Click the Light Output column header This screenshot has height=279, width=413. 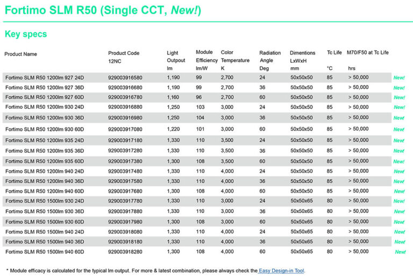[x=176, y=60]
